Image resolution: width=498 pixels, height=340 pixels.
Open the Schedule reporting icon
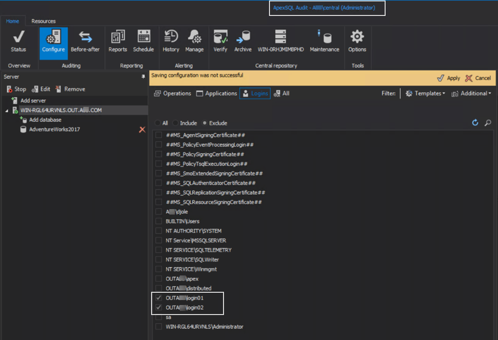(x=143, y=41)
